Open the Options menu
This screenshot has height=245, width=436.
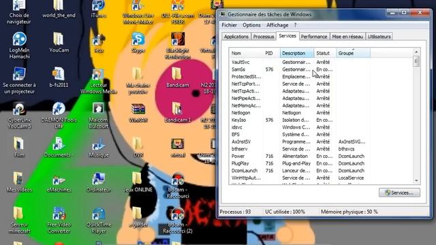point(251,25)
